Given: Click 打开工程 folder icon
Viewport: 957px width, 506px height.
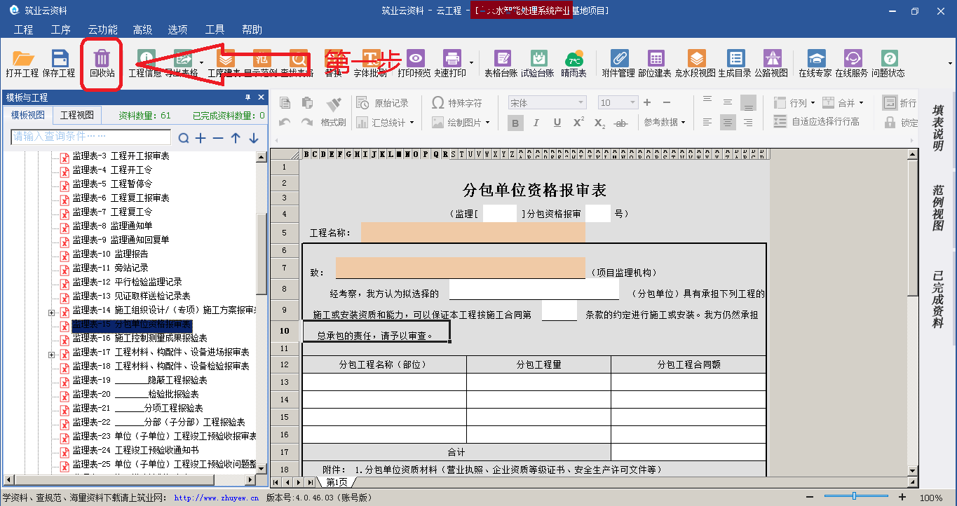Looking at the screenshot, I should 22,63.
